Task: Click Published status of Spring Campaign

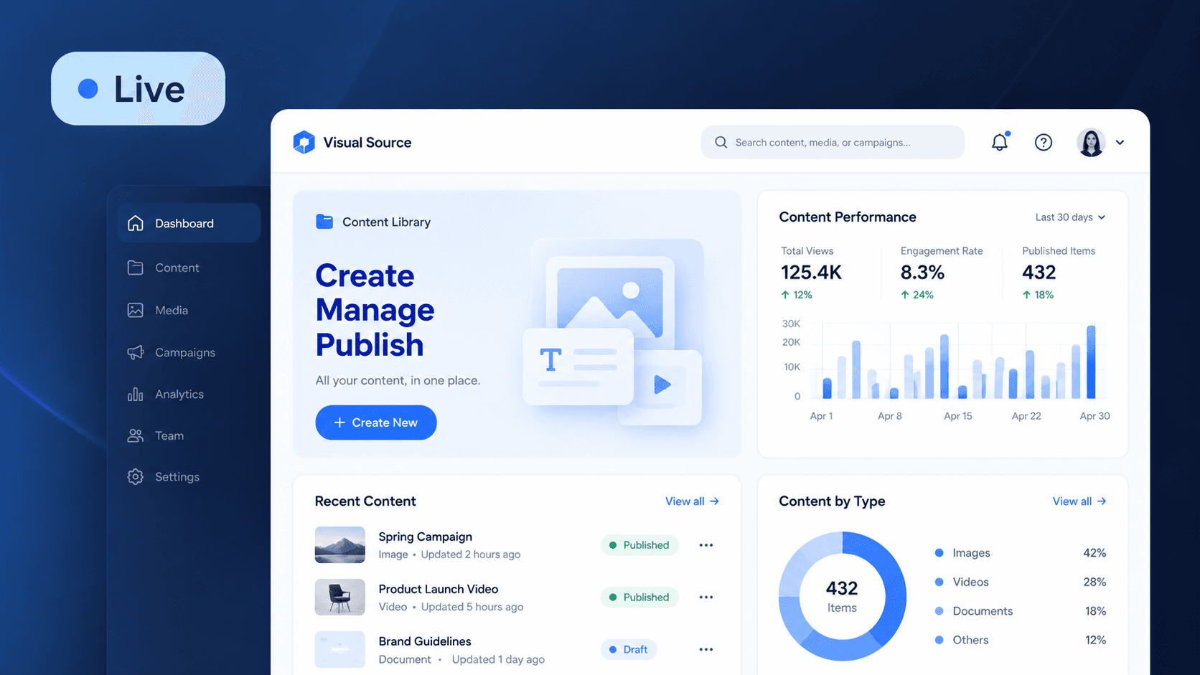Action: (x=639, y=545)
